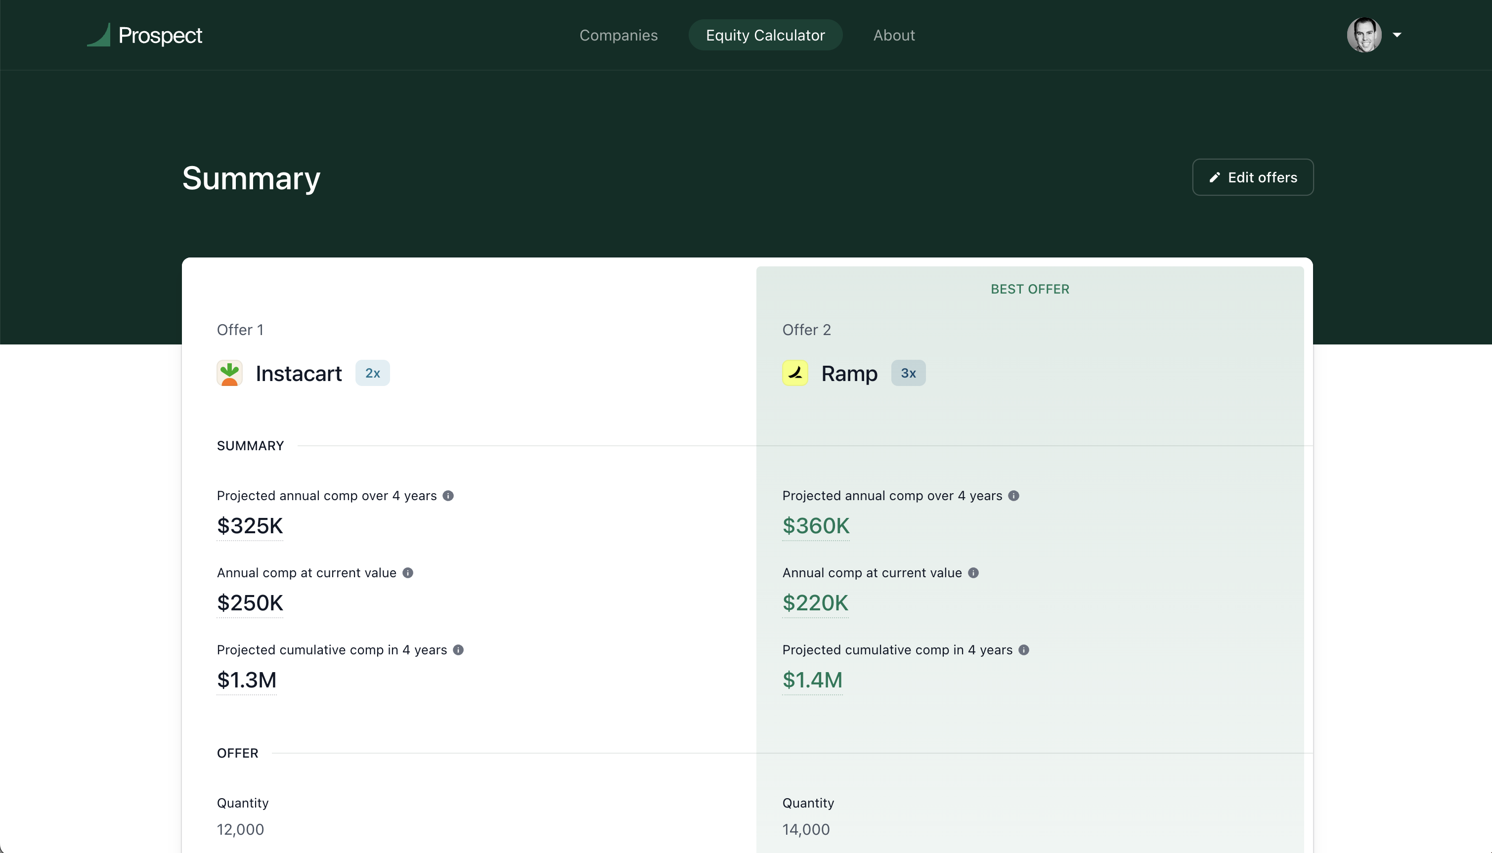
Task: Click info icon for Ramp projected cumulative comp
Action: 1023,650
